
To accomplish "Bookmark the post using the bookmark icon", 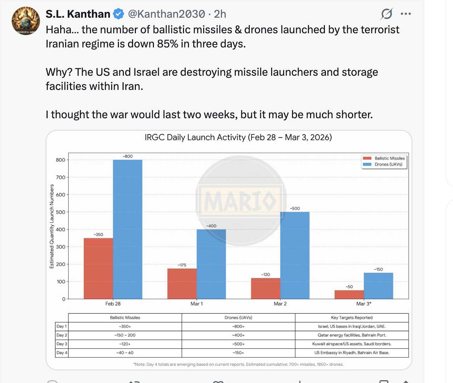I will click(x=384, y=382).
